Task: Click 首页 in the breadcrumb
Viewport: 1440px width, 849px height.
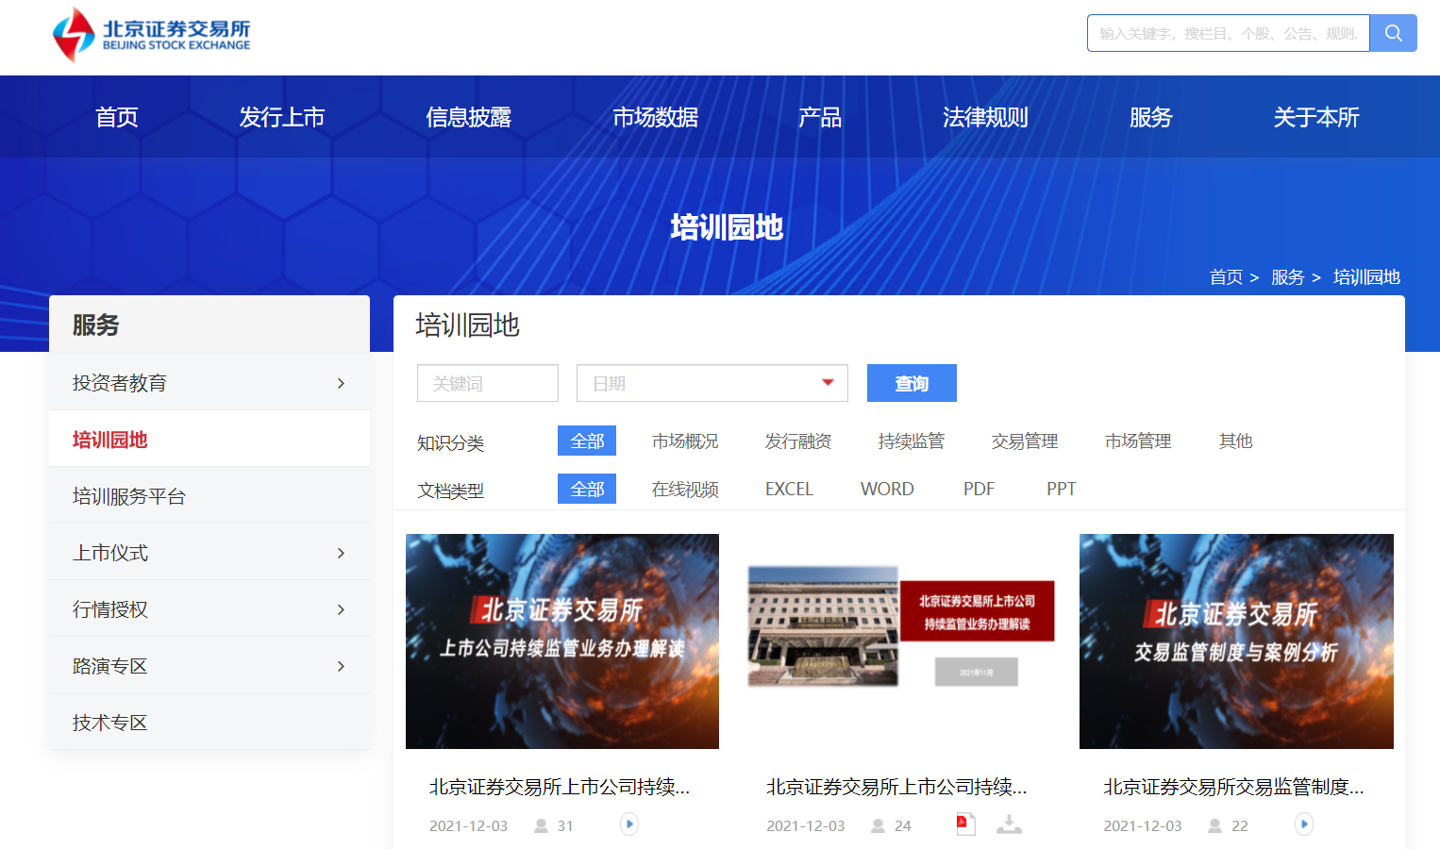Action: click(x=1226, y=276)
